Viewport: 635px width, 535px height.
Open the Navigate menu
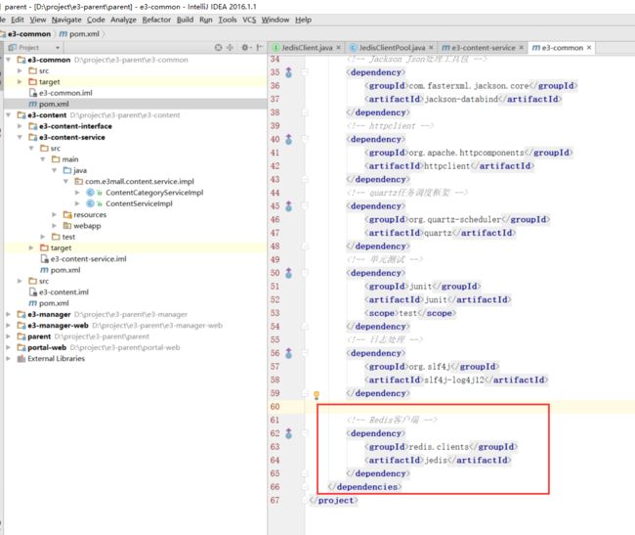66,20
